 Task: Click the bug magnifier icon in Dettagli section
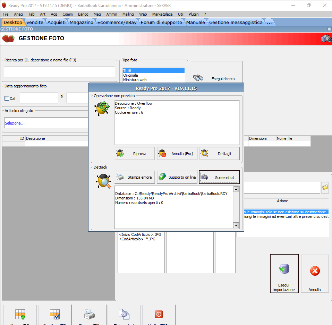pyautogui.click(x=103, y=181)
